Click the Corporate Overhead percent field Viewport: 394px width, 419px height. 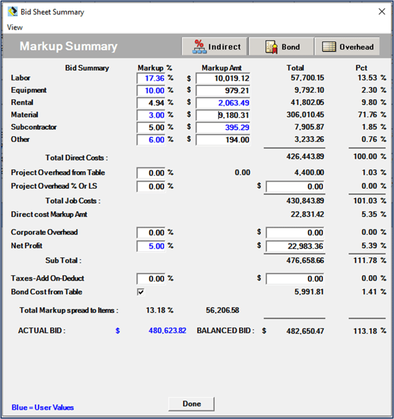click(x=151, y=232)
